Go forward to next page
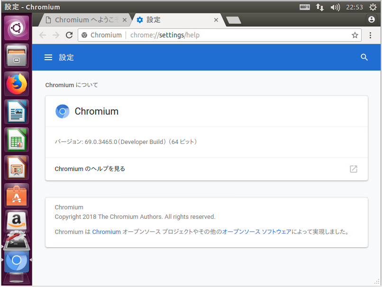The width and height of the screenshot is (382, 287). click(56, 35)
